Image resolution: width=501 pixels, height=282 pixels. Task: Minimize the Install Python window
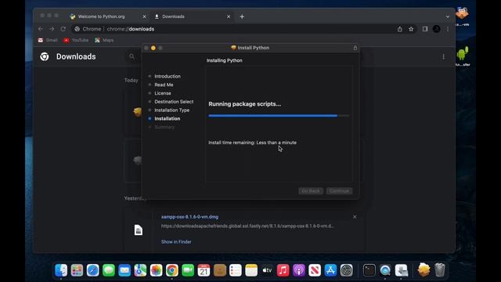pyautogui.click(x=153, y=48)
